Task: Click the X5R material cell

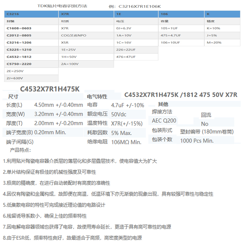Action: pyautogui.click(x=86, y=43)
